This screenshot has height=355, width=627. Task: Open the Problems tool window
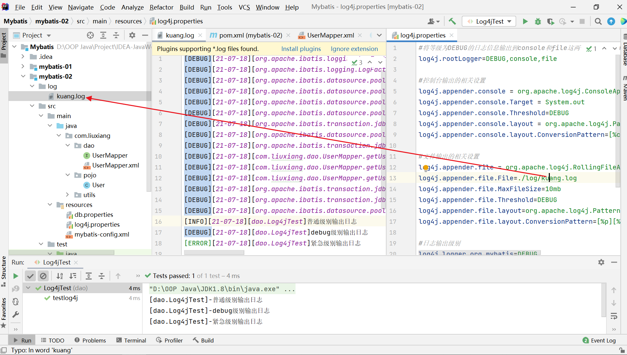point(90,341)
